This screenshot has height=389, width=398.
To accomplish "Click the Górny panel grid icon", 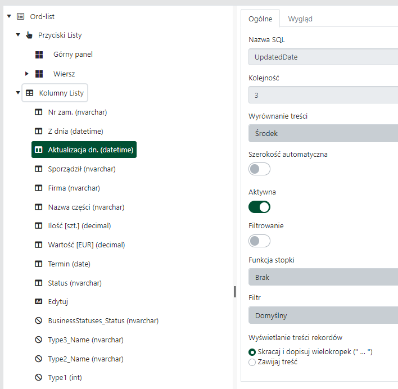I will (39, 55).
